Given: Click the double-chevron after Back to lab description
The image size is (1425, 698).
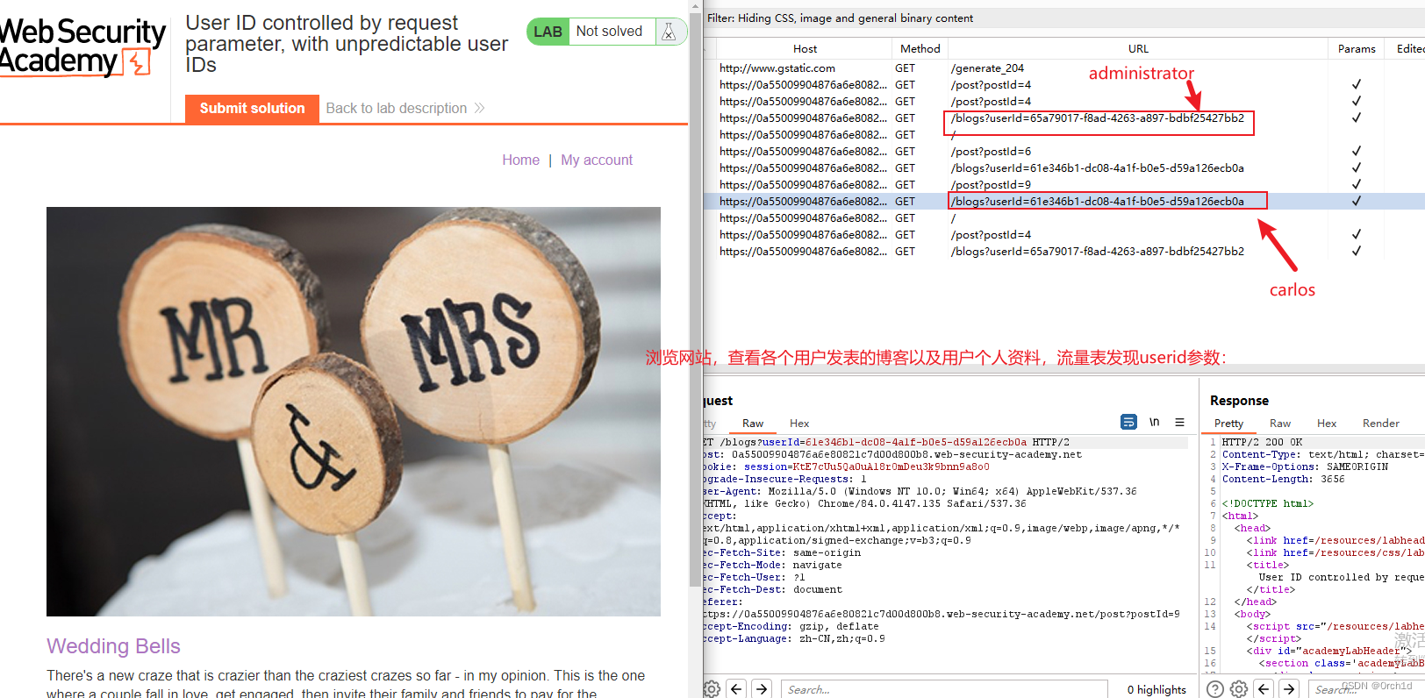Looking at the screenshot, I should [x=479, y=108].
